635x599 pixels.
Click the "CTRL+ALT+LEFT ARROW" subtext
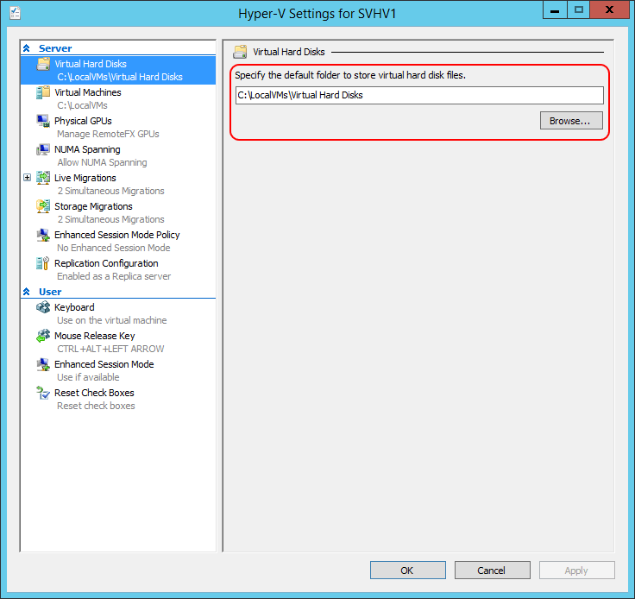(110, 349)
